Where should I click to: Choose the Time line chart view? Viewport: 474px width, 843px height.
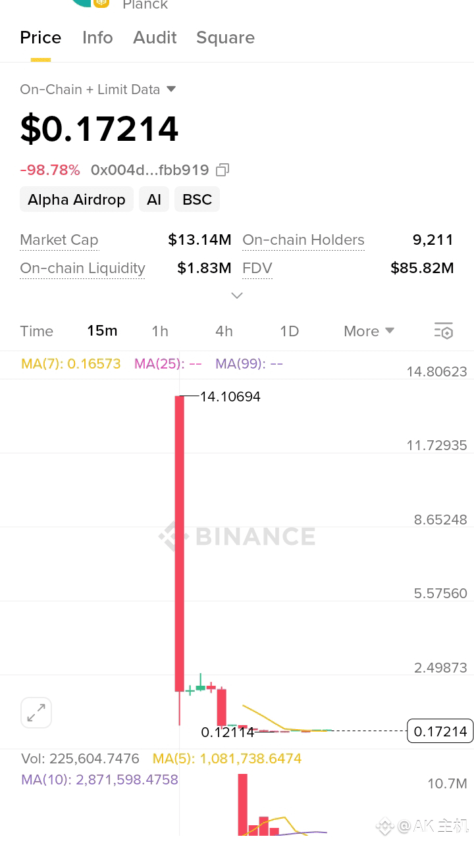pos(36,331)
